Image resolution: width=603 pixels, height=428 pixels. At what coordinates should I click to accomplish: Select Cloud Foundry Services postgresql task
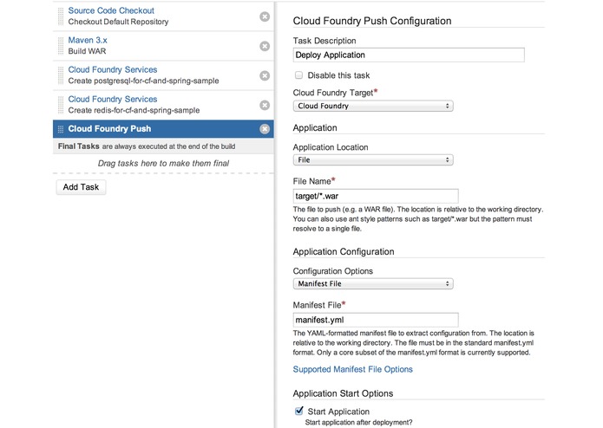coord(113,69)
